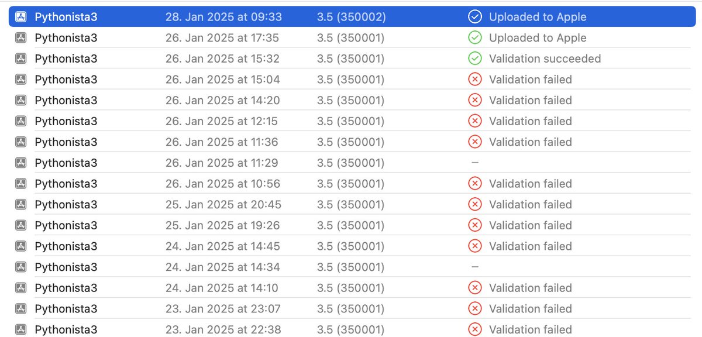Screen dimensions: 702x337
Task: Click the dash status on the 24. Jan 14:34 row
Action: (x=474, y=267)
